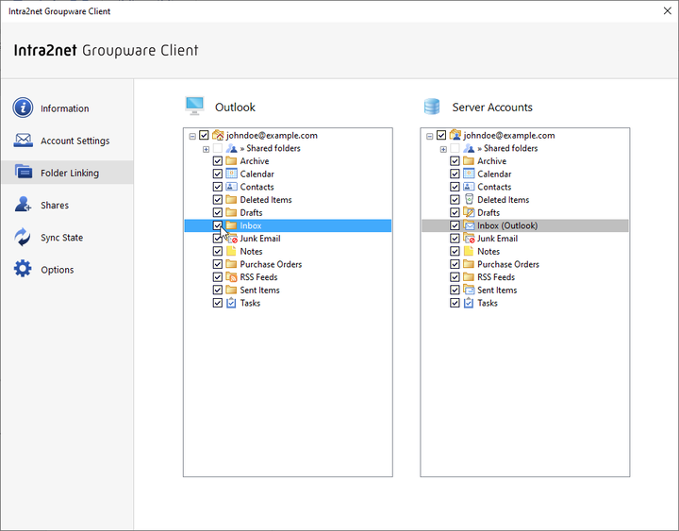Toggle the Outlook Sent Items checkbox

pos(218,290)
